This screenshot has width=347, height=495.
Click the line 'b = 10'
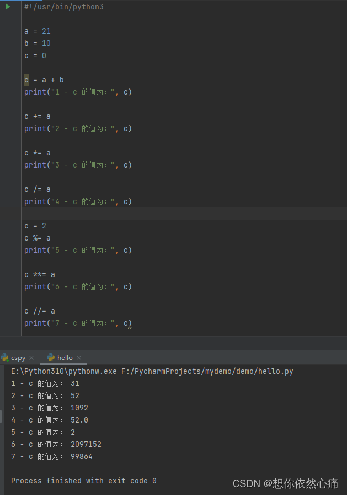[x=38, y=43]
